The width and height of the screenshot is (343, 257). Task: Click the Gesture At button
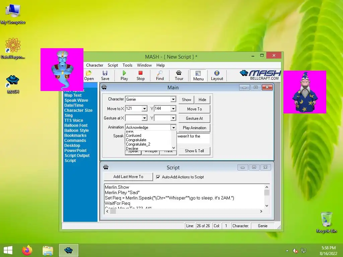pyautogui.click(x=195, y=118)
